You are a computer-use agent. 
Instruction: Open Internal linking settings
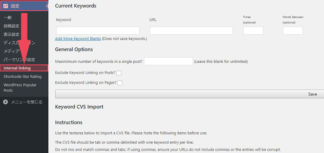[24, 68]
